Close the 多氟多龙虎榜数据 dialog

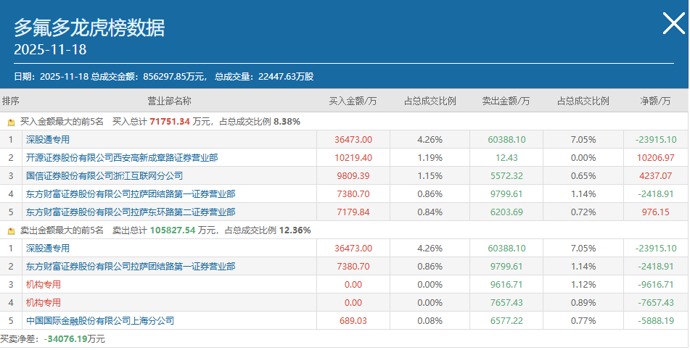click(x=674, y=23)
